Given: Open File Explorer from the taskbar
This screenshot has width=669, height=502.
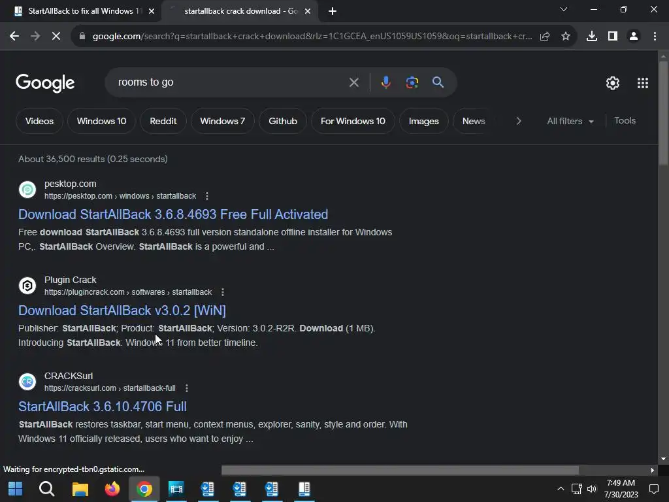Looking at the screenshot, I should pos(80,489).
